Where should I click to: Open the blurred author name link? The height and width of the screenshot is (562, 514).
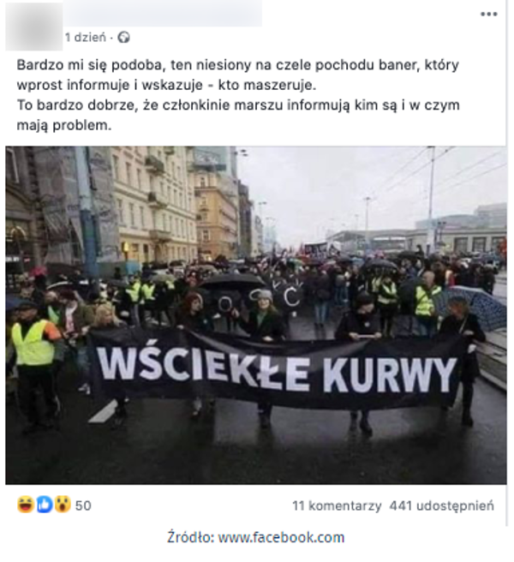(x=163, y=13)
